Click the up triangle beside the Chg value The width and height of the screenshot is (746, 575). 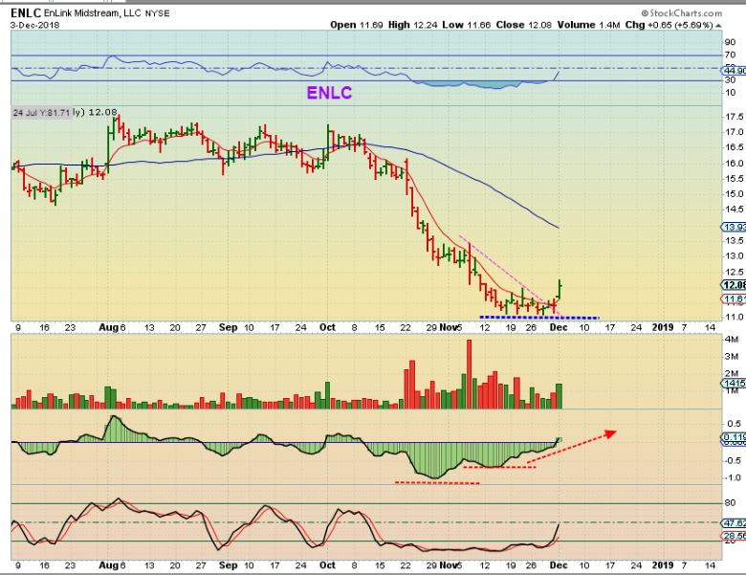pos(718,26)
